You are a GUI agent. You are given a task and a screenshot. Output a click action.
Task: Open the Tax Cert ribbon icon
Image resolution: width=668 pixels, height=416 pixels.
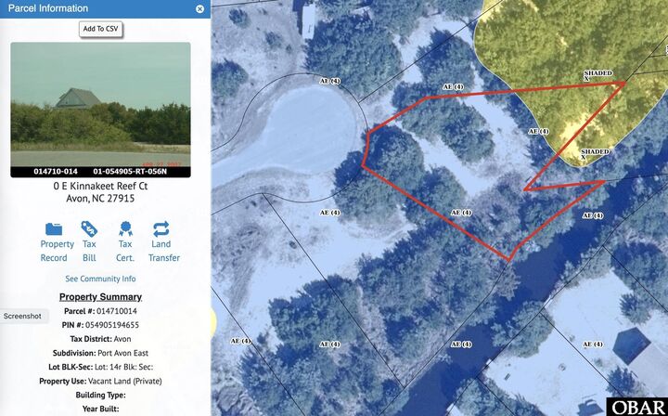[125, 228]
